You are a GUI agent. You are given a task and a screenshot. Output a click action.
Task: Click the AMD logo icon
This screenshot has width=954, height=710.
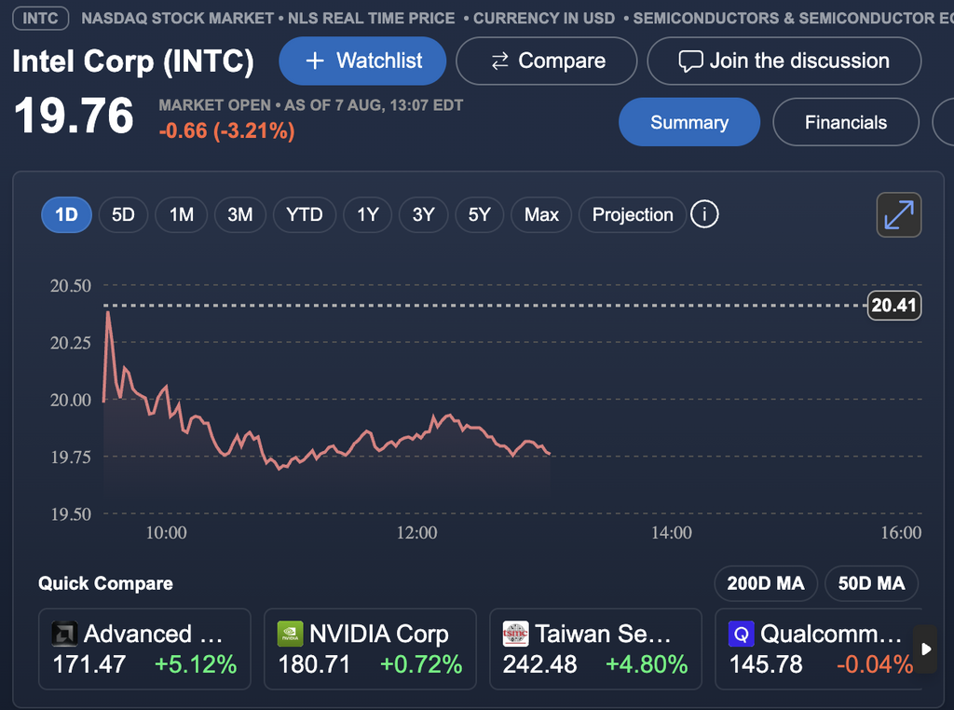(64, 634)
